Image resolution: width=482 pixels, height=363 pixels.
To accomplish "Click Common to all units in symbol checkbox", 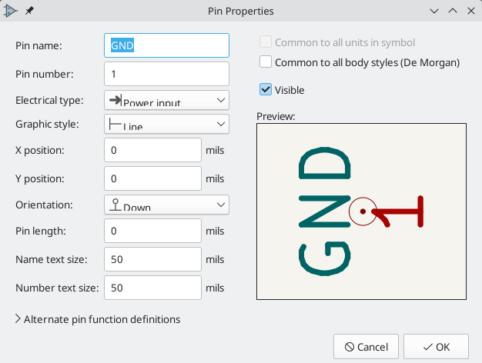I will coord(266,42).
